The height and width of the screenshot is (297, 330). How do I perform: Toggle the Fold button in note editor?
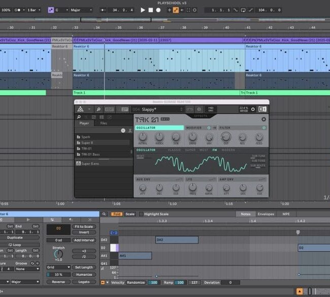(x=117, y=214)
